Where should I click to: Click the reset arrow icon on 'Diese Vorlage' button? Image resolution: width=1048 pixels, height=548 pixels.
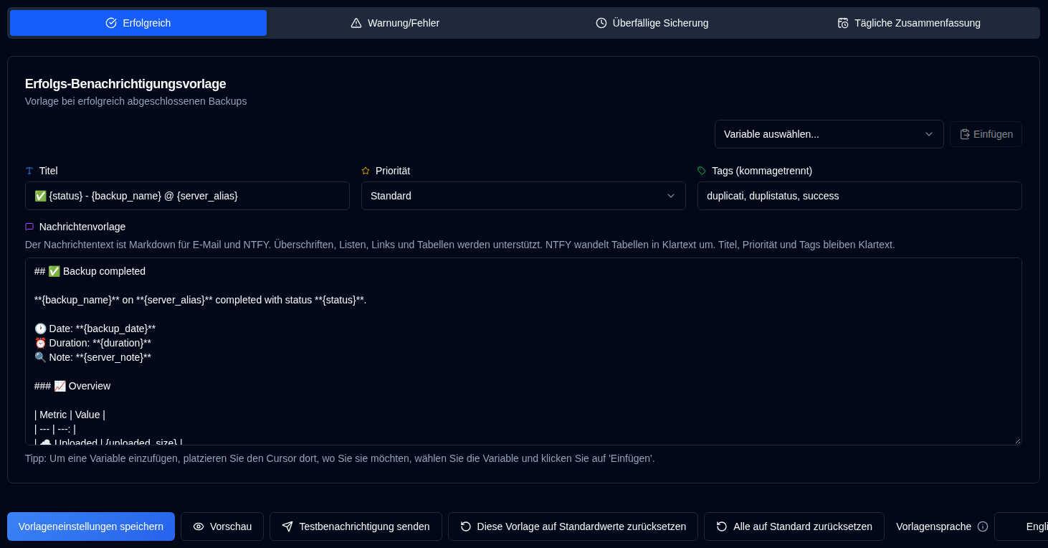click(x=466, y=526)
